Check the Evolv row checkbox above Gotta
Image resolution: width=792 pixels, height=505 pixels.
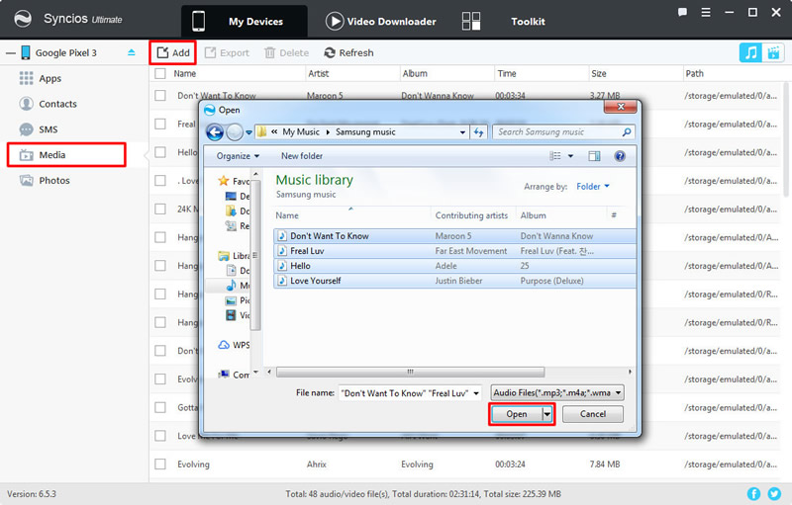tap(160, 379)
